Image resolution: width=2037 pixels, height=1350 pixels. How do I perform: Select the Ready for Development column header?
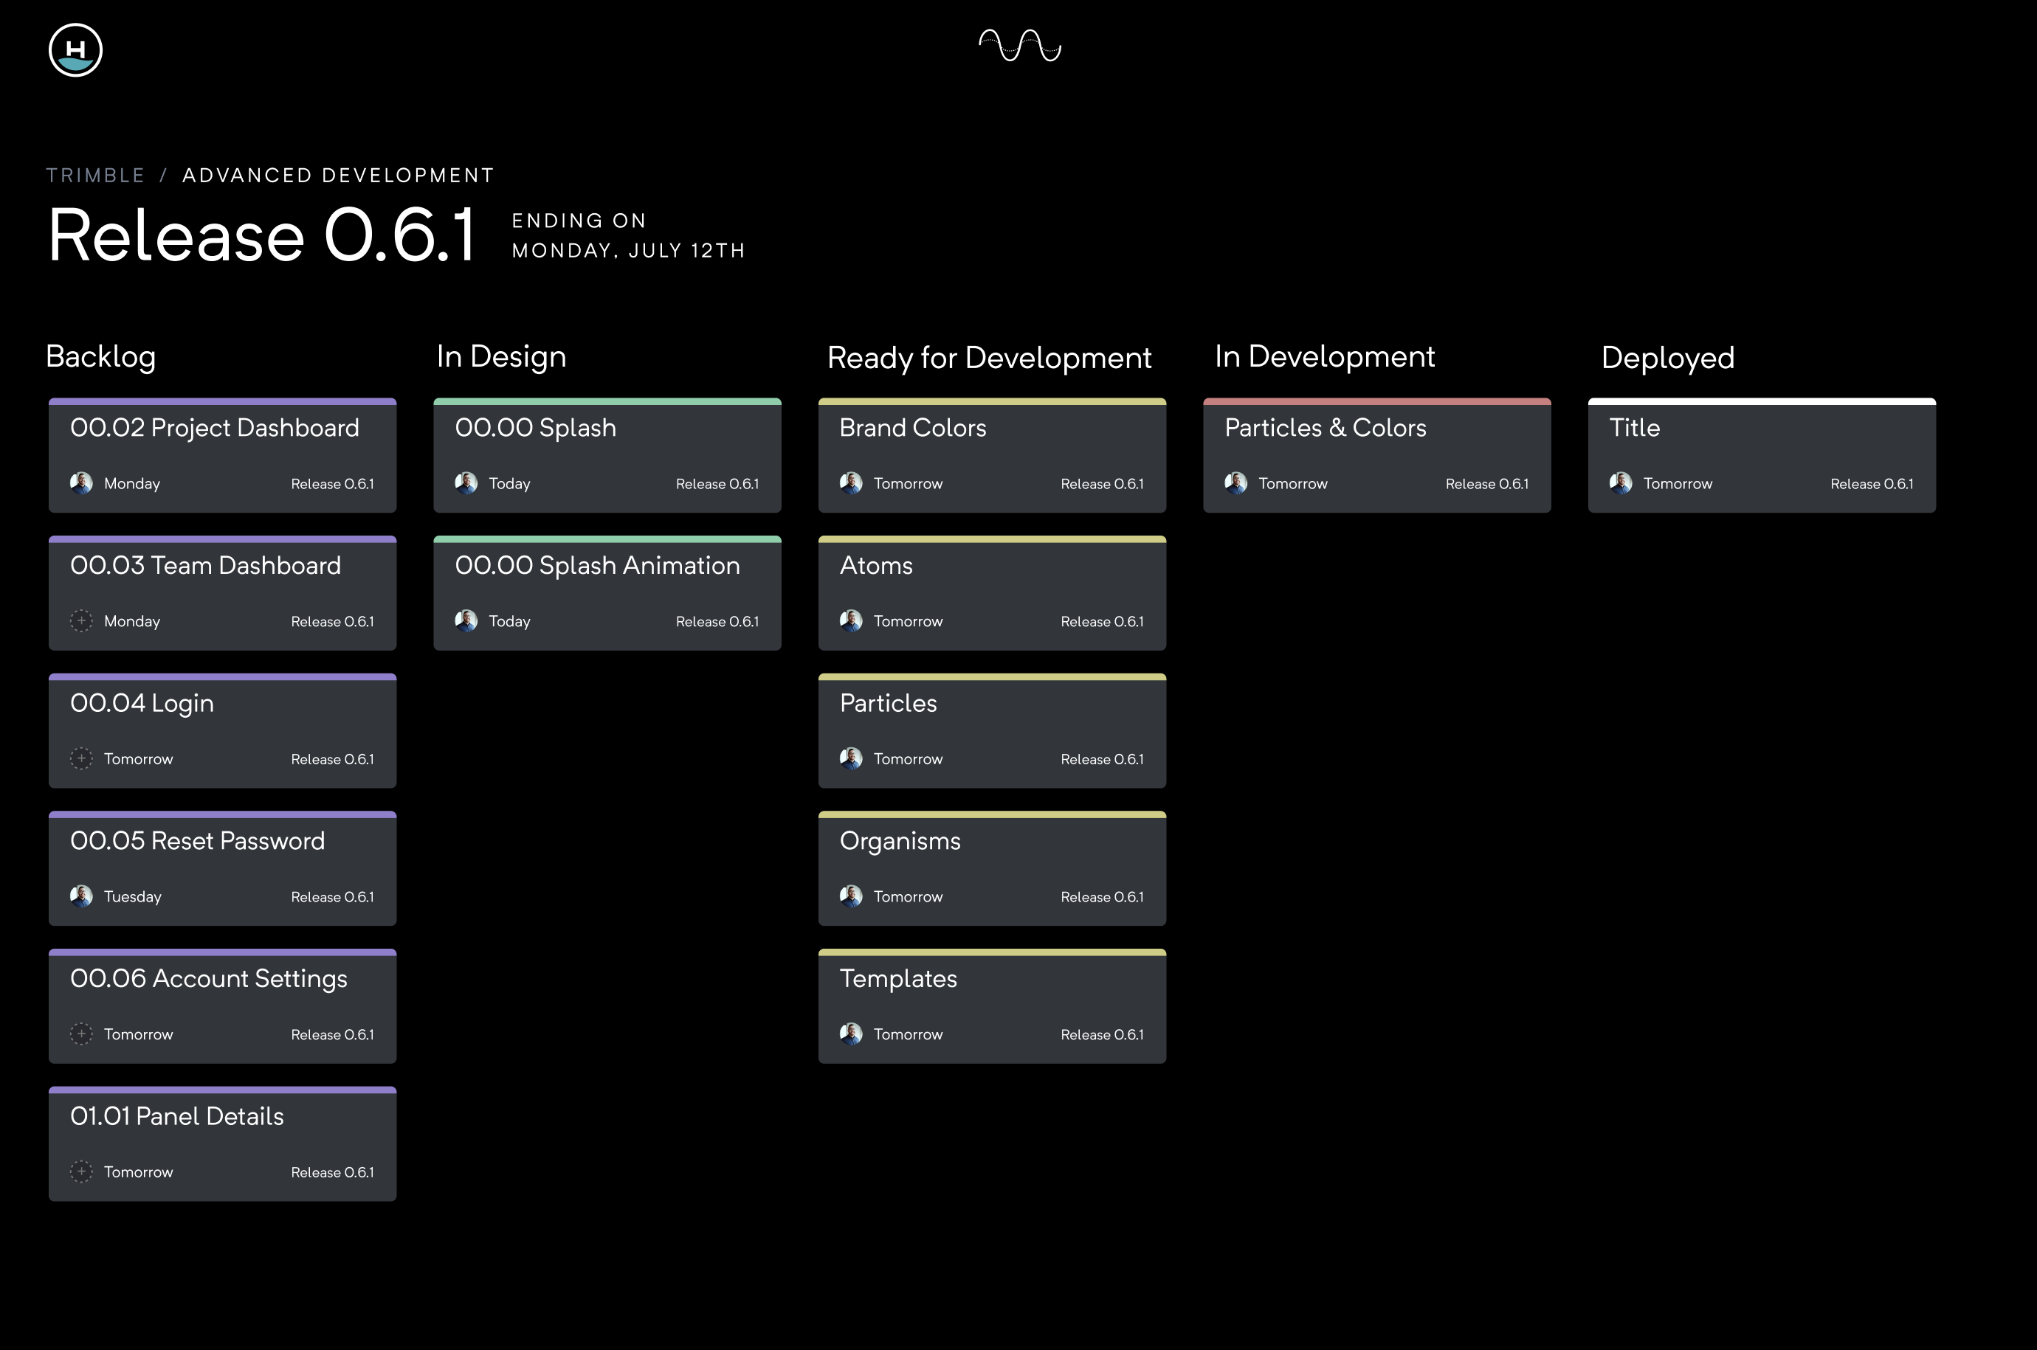(x=989, y=357)
